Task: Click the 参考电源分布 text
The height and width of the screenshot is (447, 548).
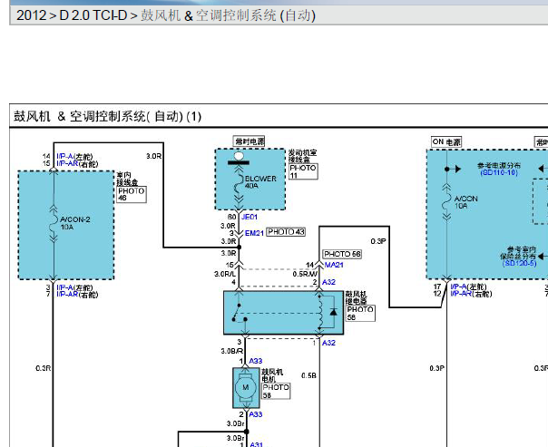Action: click(499, 165)
